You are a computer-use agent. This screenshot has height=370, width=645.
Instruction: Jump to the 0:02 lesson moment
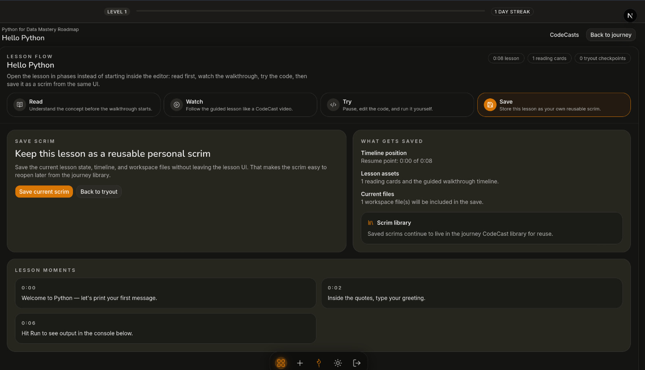472,293
